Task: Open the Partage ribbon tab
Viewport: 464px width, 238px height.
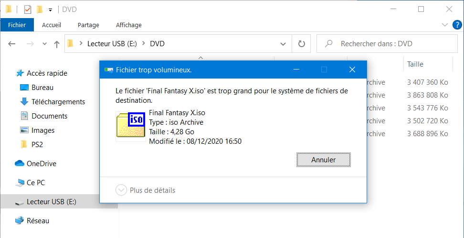Action: click(x=88, y=25)
